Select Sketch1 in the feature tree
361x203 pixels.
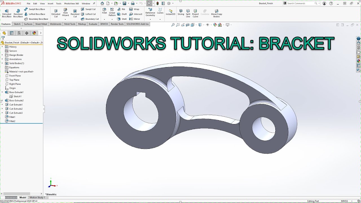tap(15, 96)
